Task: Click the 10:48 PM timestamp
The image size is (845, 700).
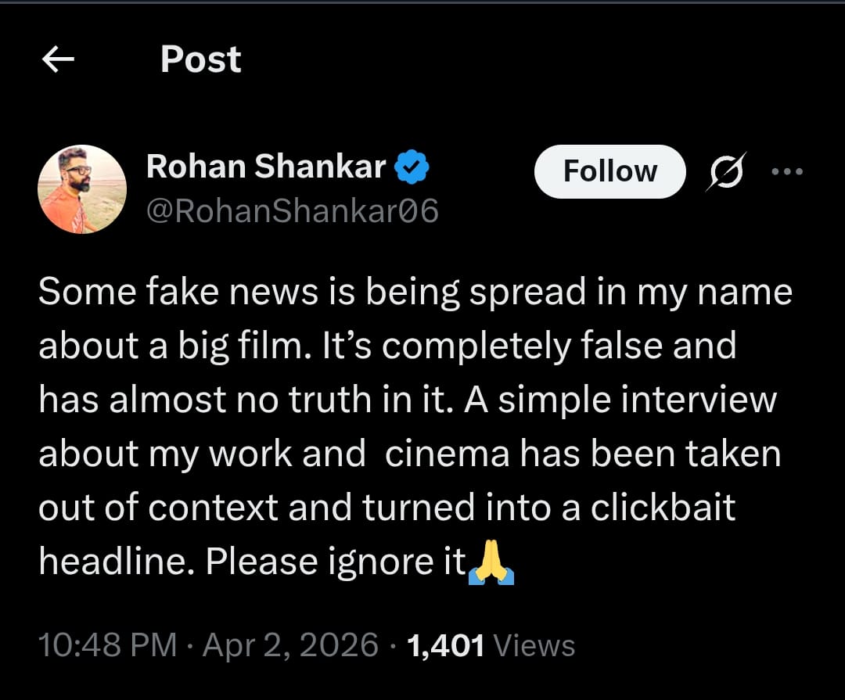Action: click(x=107, y=645)
